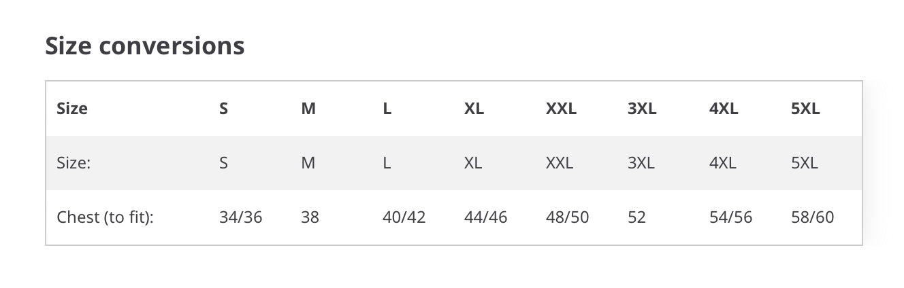
Task: Click the "Size conversions" heading
Action: (x=144, y=46)
